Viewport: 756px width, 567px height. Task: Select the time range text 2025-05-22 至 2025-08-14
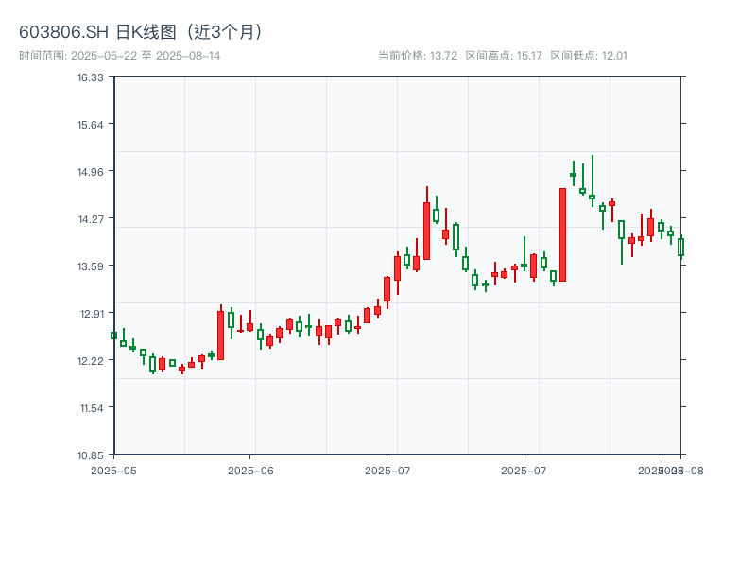120,56
